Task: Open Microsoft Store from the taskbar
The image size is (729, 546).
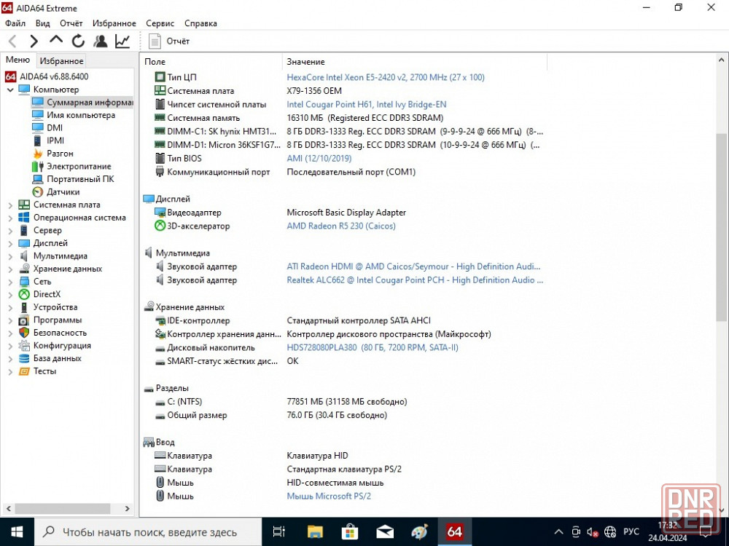Action: click(350, 532)
